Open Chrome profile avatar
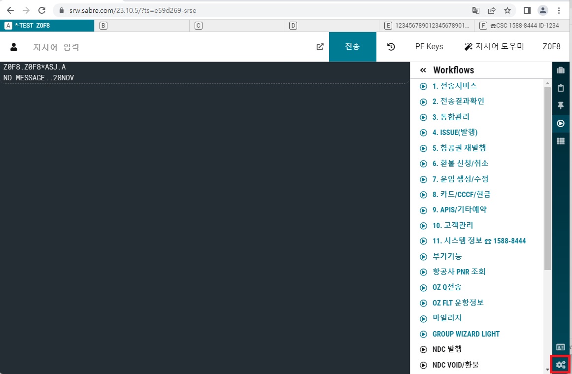 (543, 10)
